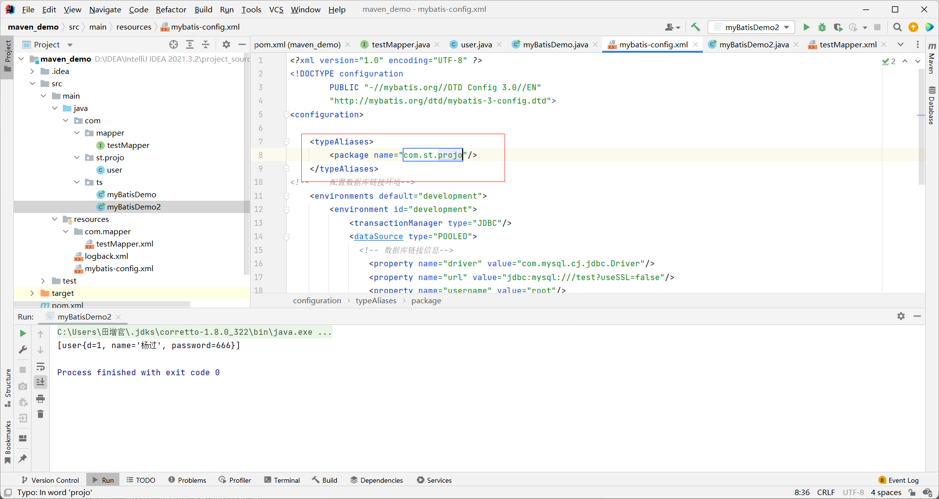Open Run panel settings gear
The width and height of the screenshot is (939, 499).
(x=901, y=316)
